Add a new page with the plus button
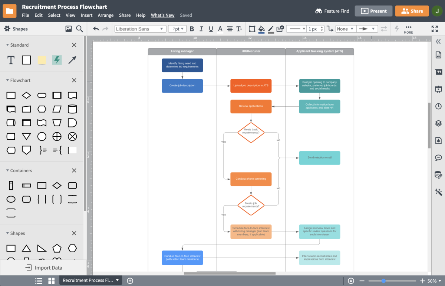The width and height of the screenshot is (445, 286). (x=130, y=281)
